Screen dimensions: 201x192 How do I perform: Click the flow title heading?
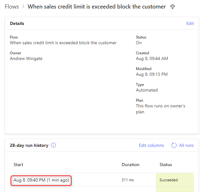(97, 7)
